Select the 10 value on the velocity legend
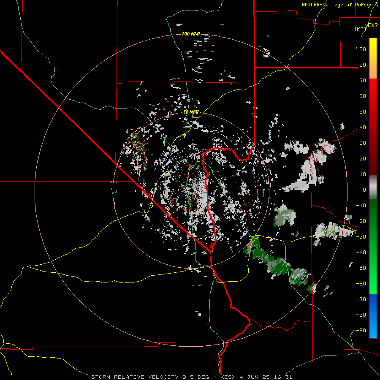Screen dimensions: 380x380 tap(363, 174)
